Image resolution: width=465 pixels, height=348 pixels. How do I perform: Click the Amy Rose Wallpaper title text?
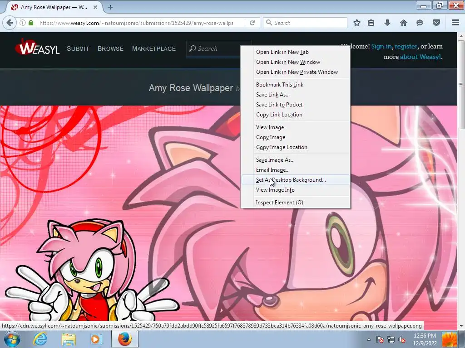click(x=191, y=88)
